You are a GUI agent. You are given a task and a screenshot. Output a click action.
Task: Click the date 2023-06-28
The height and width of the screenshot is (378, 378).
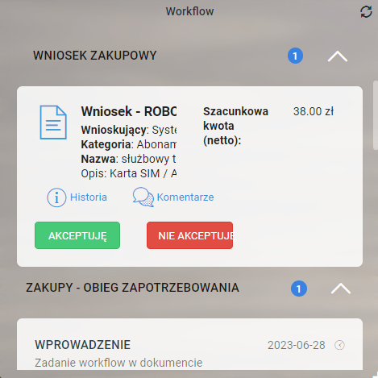(297, 345)
